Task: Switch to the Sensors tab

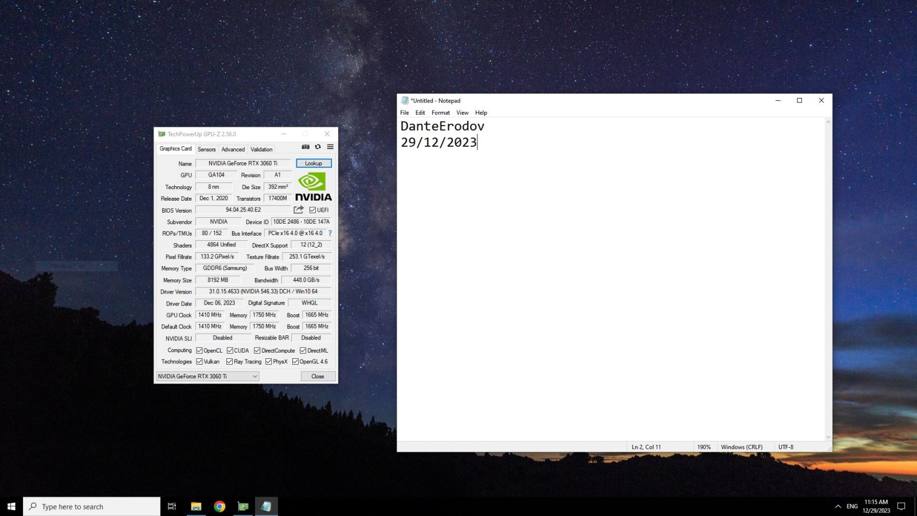Action: (x=207, y=149)
